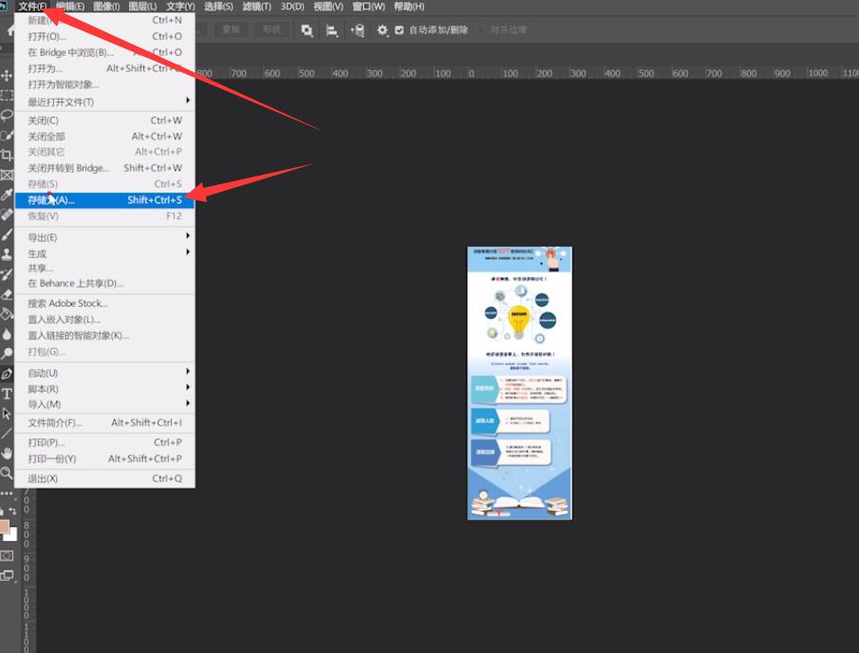Select the Path Selection arrow tool

tap(7, 414)
